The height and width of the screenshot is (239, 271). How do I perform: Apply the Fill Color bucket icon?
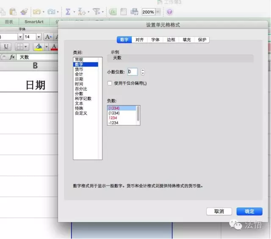click(39, 47)
